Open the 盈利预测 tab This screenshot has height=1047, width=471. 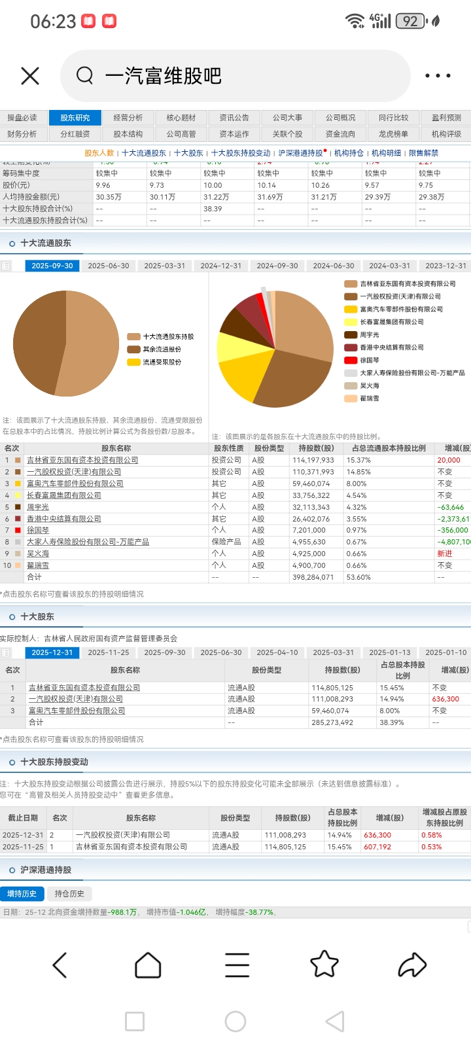(446, 118)
